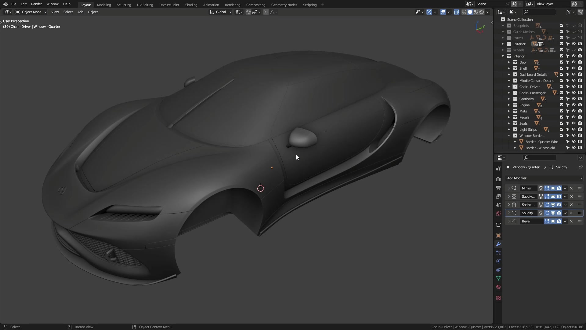Open Render properties camera tab
The image size is (586, 330).
tap(498, 179)
